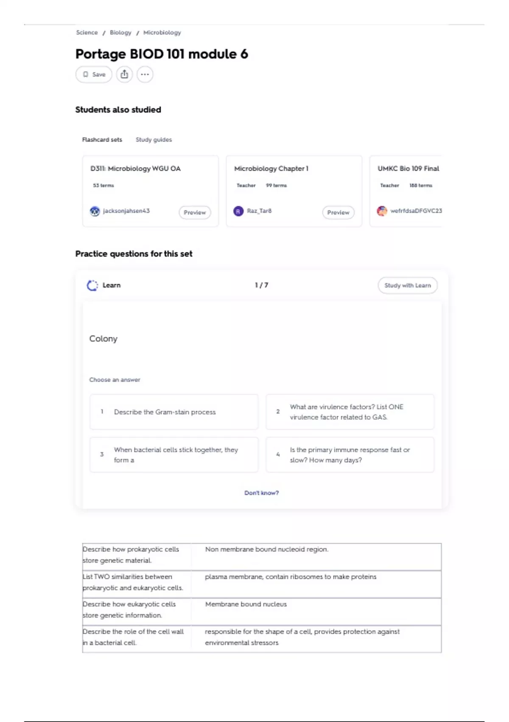Preview Microbiology Chapter 1 set
The width and height of the screenshot is (509, 722).
tap(338, 212)
